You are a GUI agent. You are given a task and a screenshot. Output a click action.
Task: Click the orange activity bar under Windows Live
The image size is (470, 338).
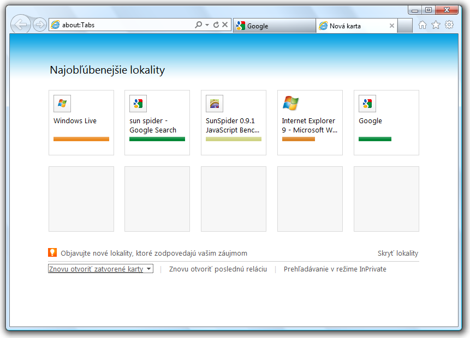(x=81, y=139)
